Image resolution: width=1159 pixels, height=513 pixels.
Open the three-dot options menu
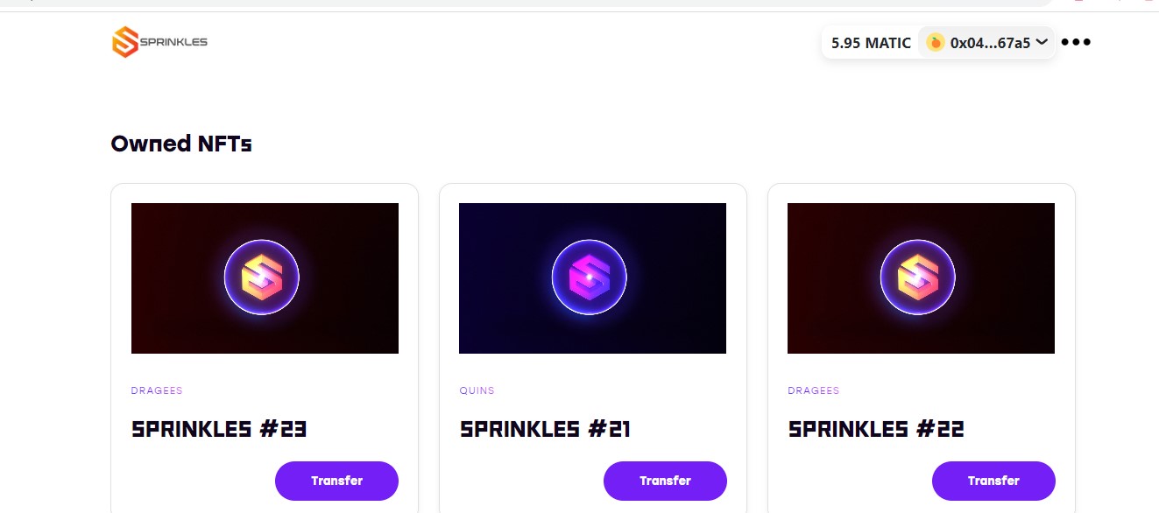coord(1076,41)
